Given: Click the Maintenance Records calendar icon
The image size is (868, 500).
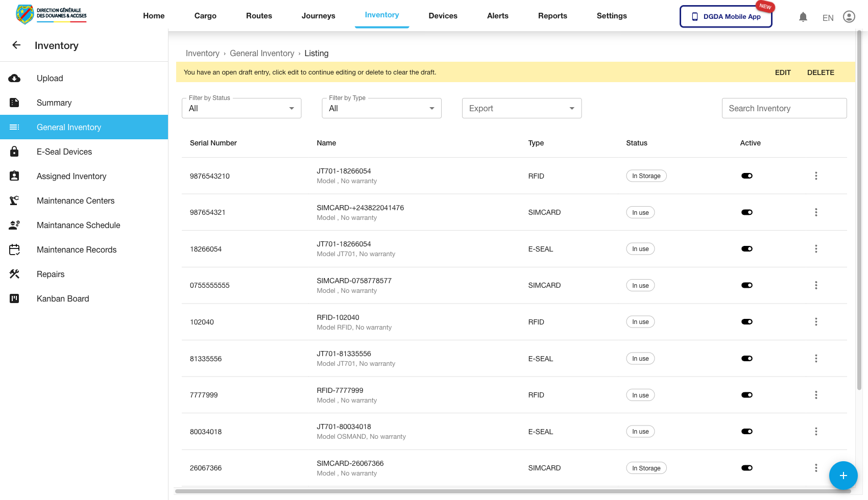Looking at the screenshot, I should pyautogui.click(x=14, y=249).
